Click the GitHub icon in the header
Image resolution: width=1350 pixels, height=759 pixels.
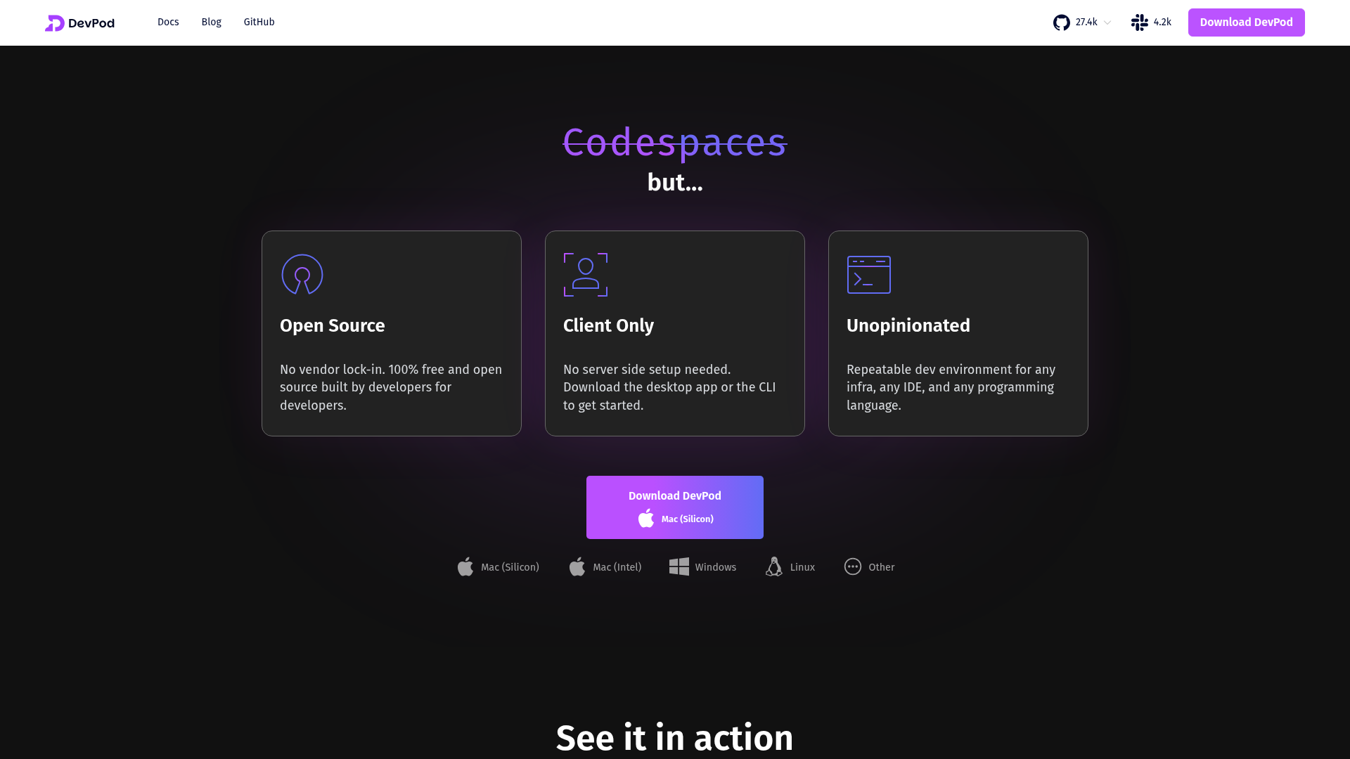[1062, 22]
